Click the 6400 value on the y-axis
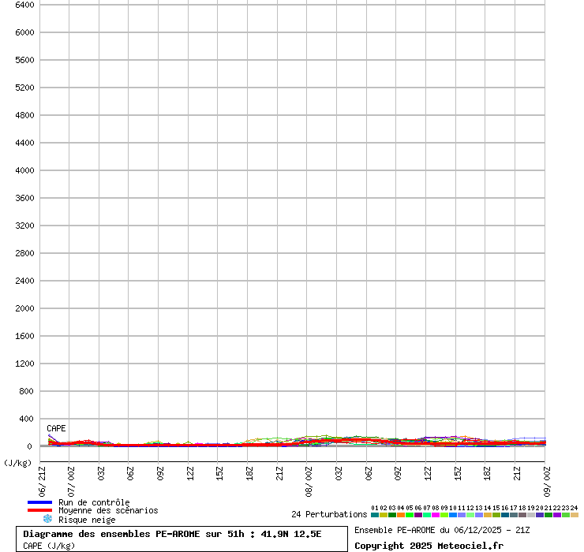This screenshot has height=552, width=584. click(x=24, y=5)
